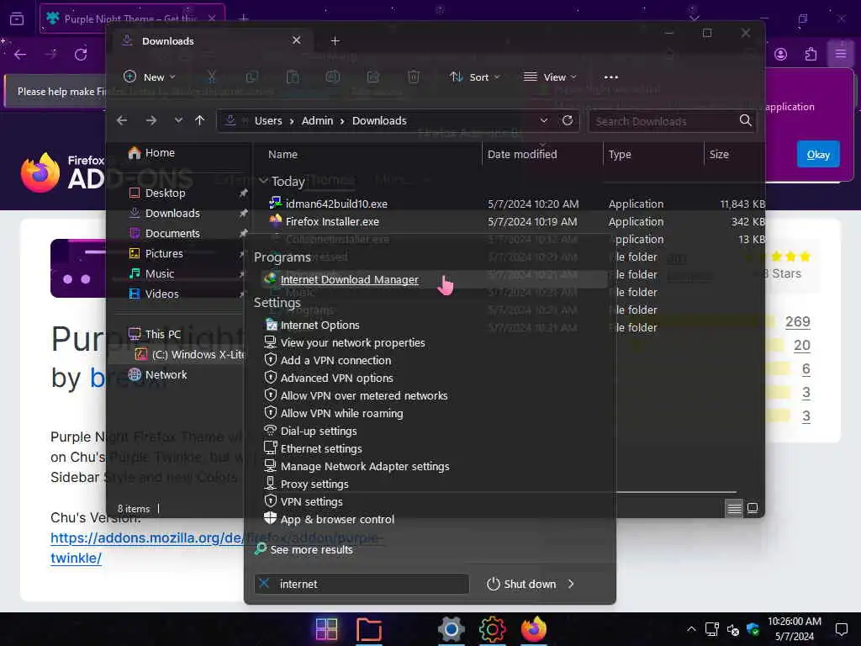Click the internet search input field
This screenshot has height=646, width=861.
[362, 584]
